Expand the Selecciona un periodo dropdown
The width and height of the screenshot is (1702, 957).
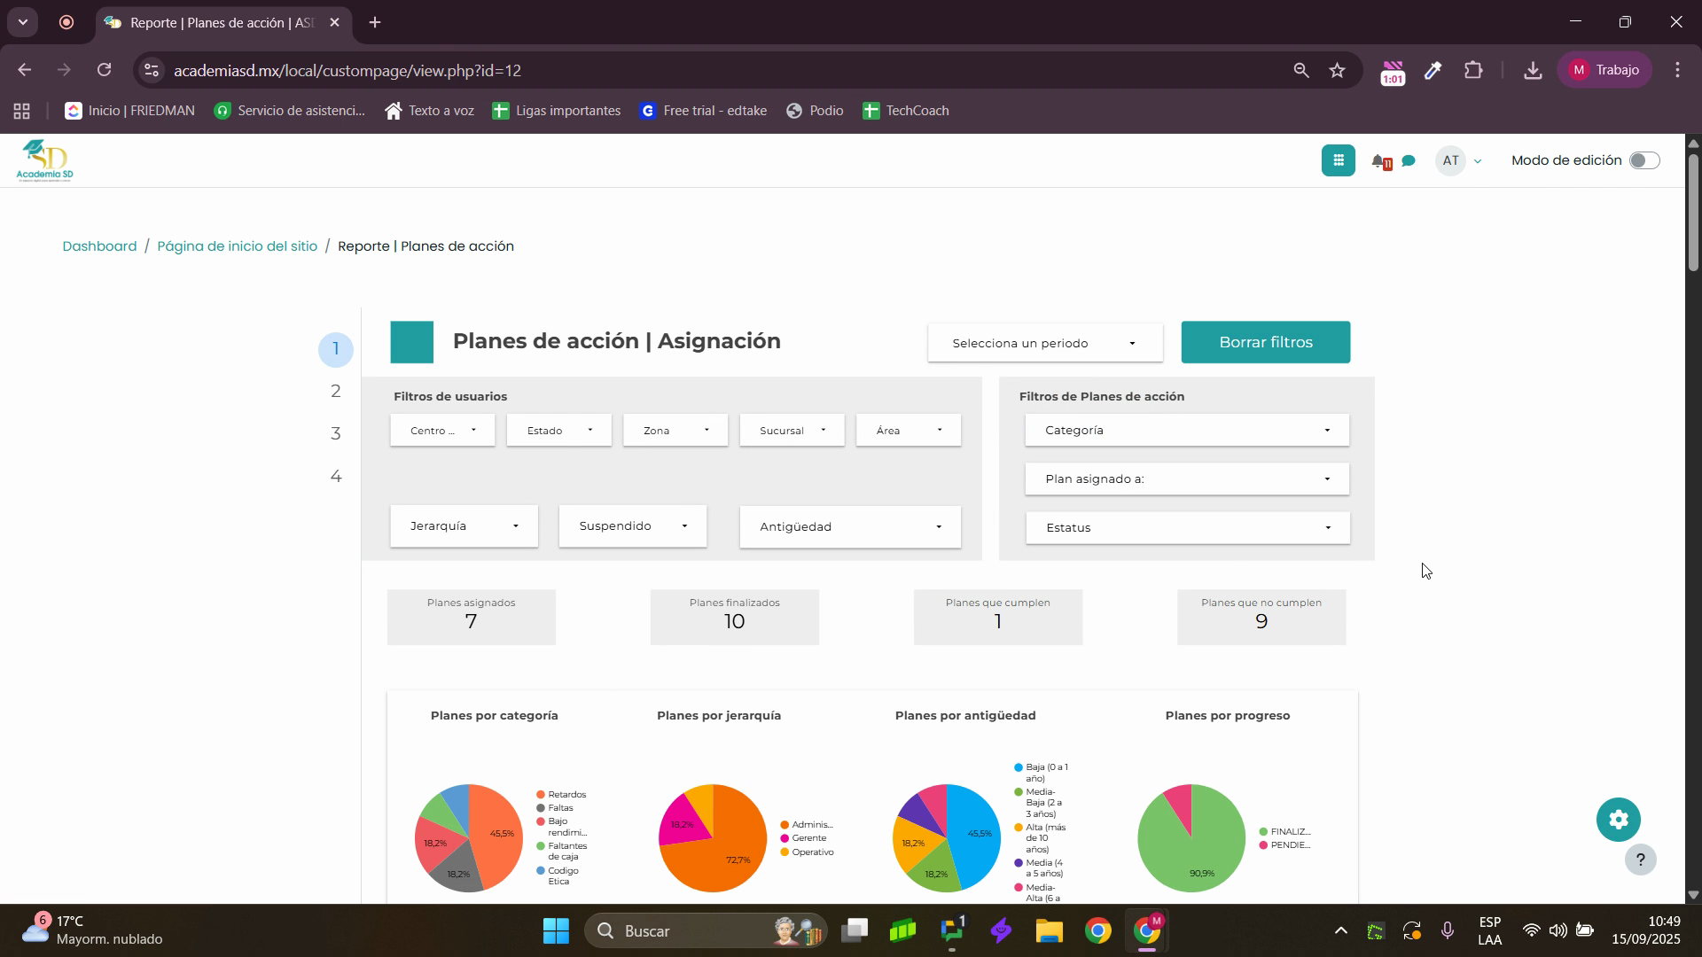click(1044, 343)
